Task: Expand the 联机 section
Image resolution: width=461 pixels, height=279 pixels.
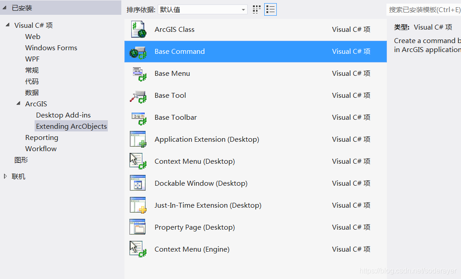Action: [x=5, y=176]
